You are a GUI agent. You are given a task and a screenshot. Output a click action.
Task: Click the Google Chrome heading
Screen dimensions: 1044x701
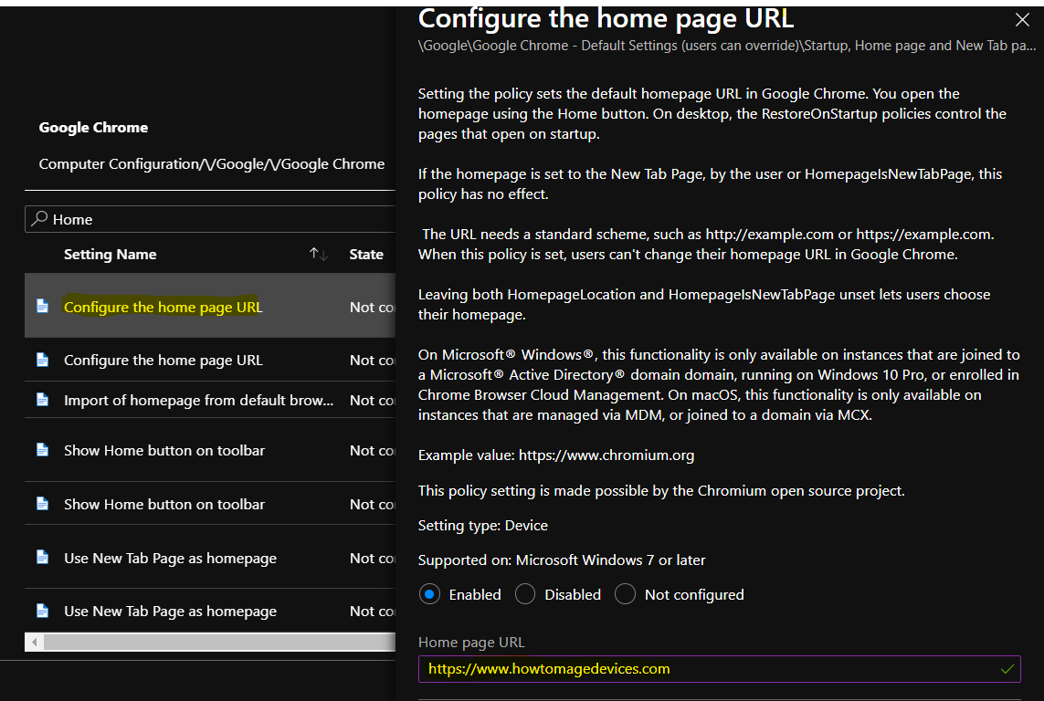tap(93, 127)
